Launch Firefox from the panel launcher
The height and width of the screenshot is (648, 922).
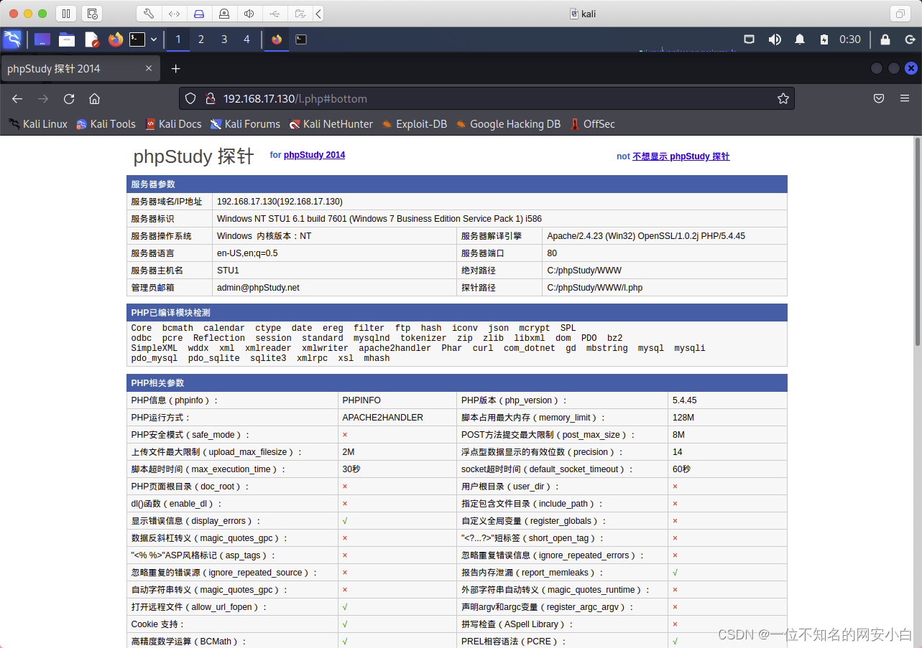pos(116,39)
